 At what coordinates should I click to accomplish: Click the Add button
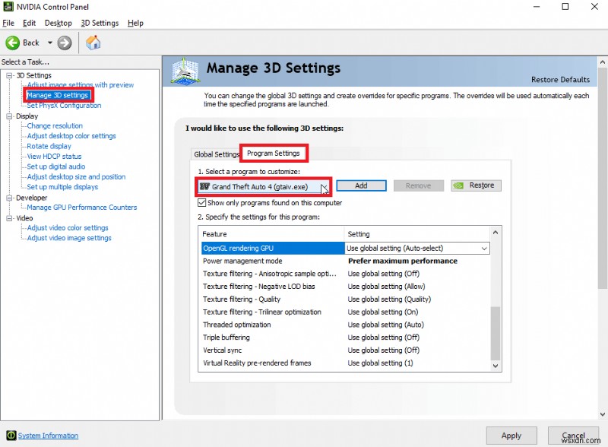coord(361,185)
